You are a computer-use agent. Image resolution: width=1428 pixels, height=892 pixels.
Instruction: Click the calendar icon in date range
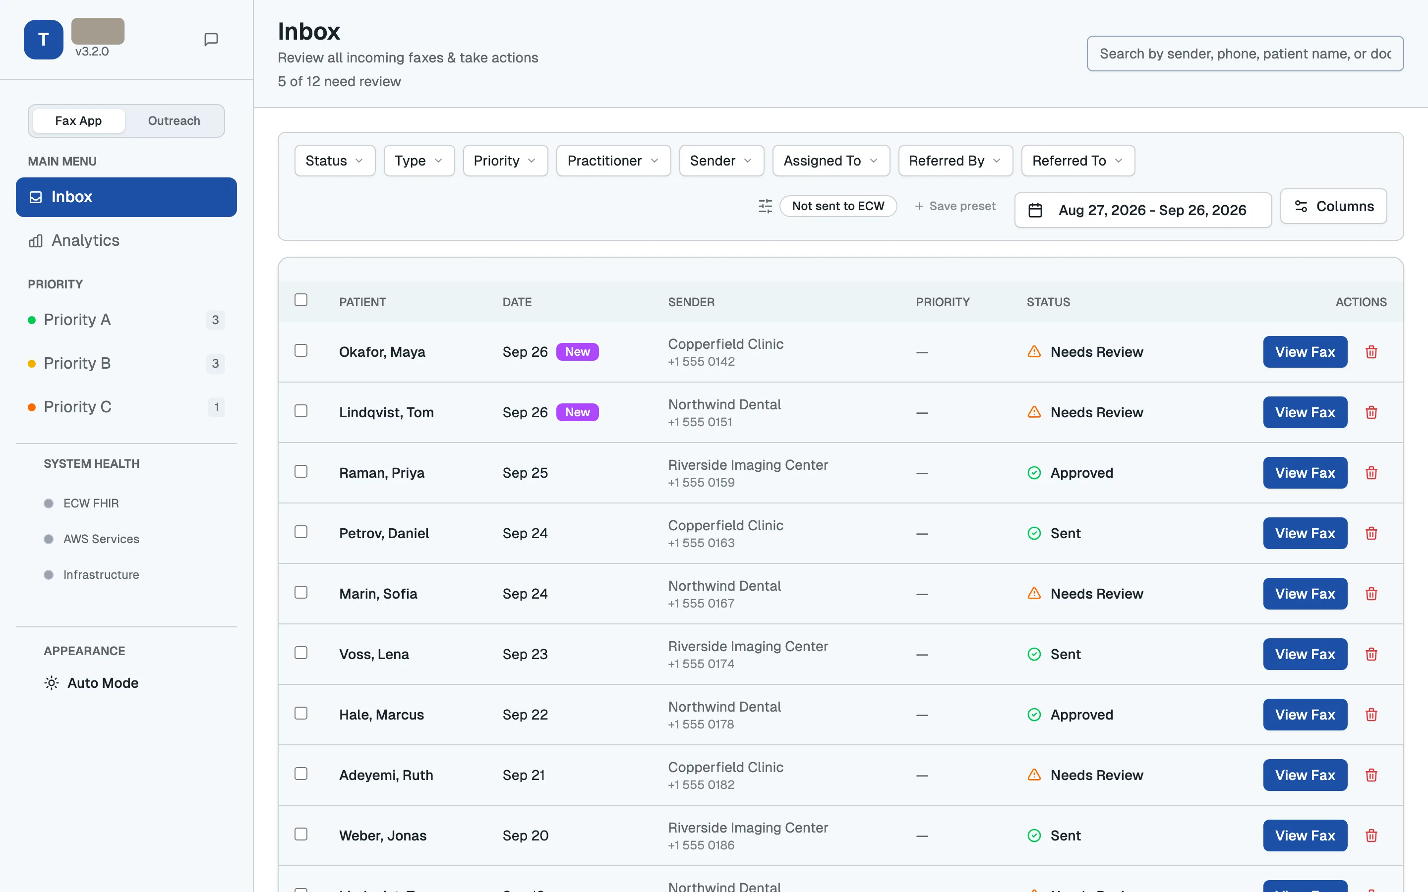(x=1035, y=210)
